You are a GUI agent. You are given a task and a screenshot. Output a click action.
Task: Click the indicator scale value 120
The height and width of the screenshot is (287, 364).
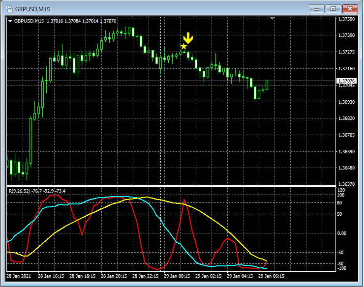341,190
